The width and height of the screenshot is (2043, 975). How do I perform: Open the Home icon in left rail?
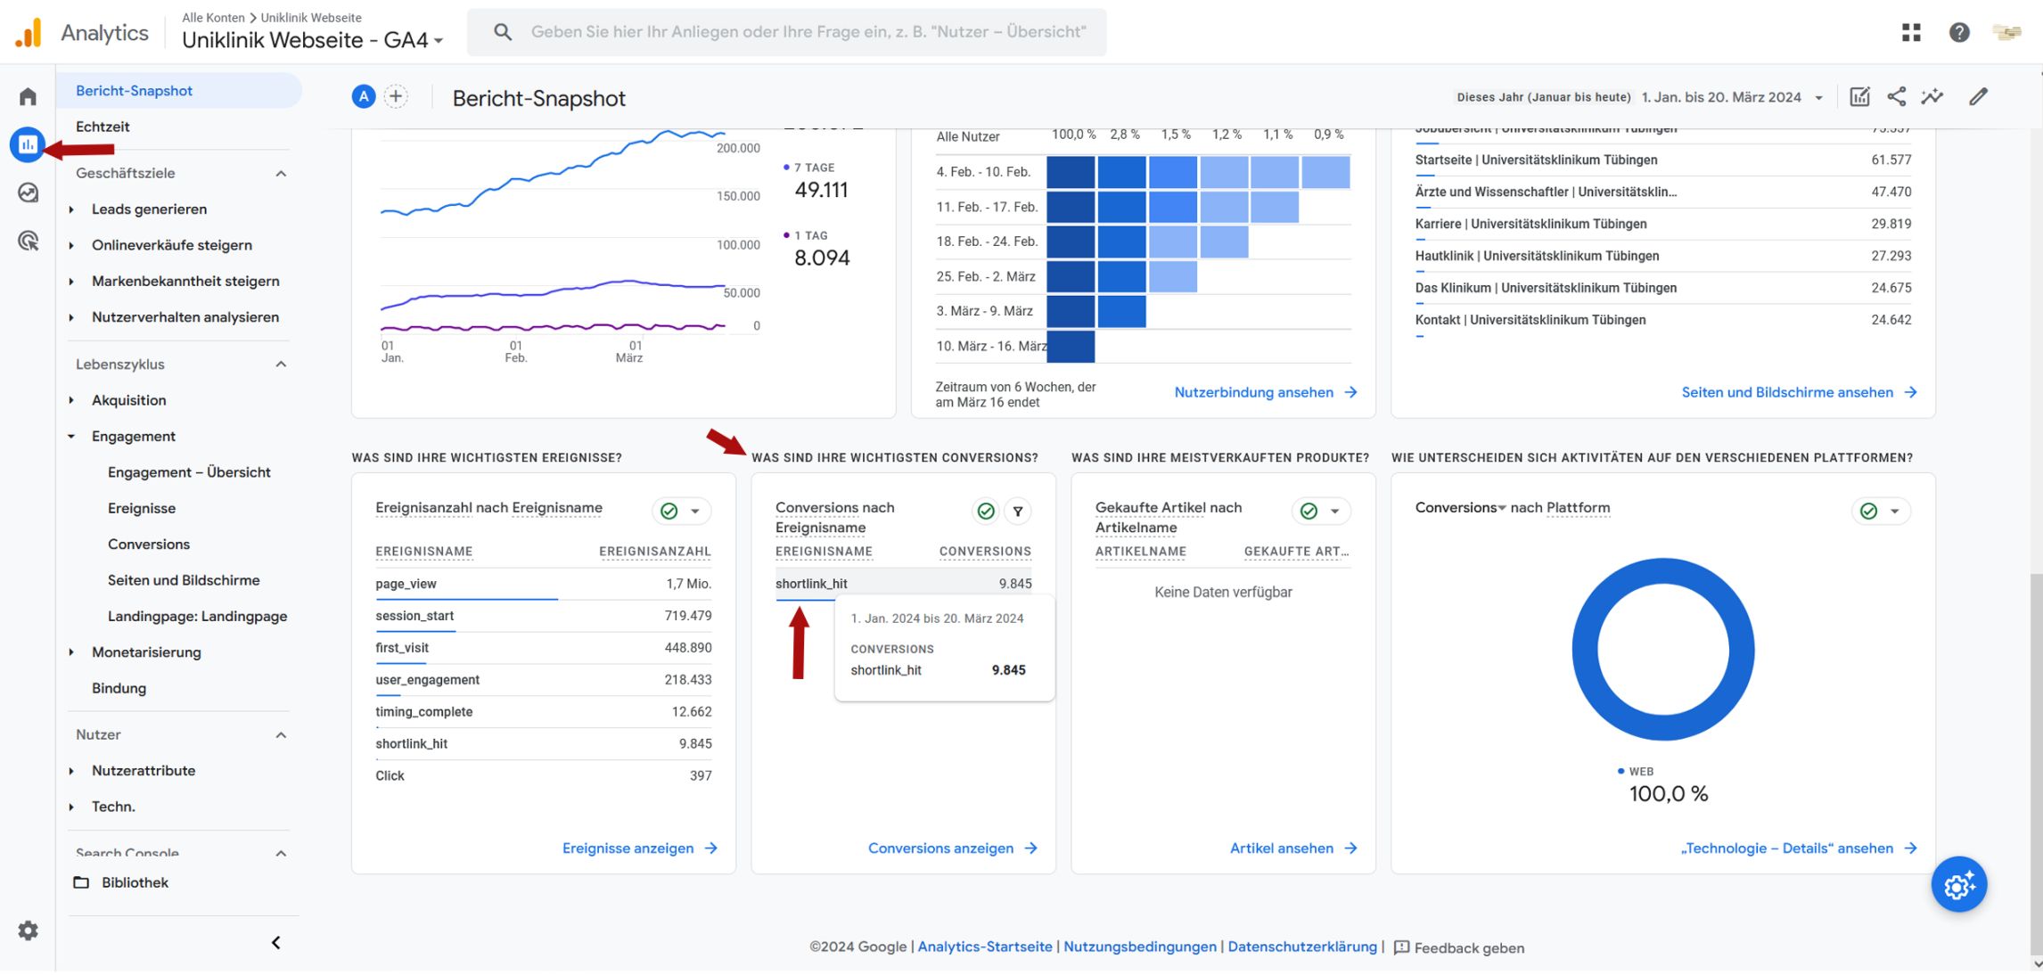point(28,96)
